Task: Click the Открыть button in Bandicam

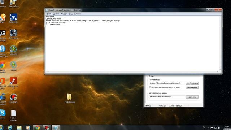Action: [194, 83]
